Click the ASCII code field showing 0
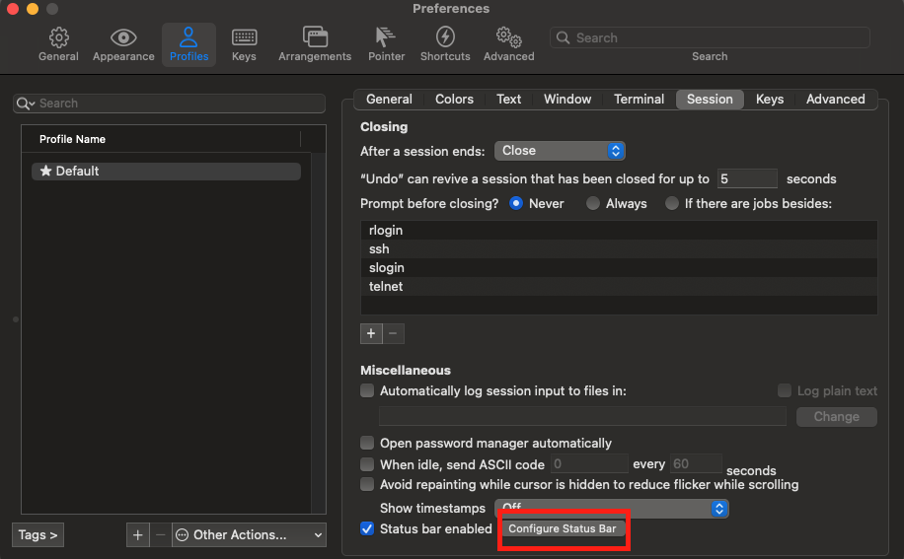This screenshot has height=559, width=904. click(589, 464)
